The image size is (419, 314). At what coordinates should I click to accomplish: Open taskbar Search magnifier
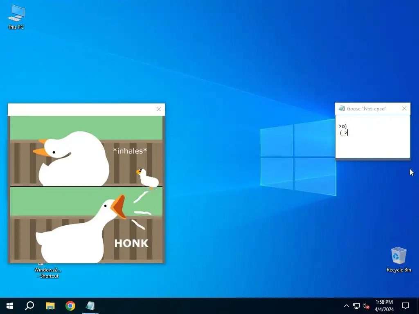[29, 306]
